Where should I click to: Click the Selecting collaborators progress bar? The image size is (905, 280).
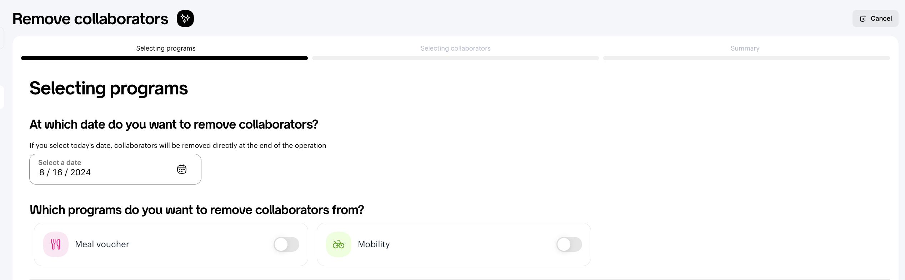click(455, 58)
